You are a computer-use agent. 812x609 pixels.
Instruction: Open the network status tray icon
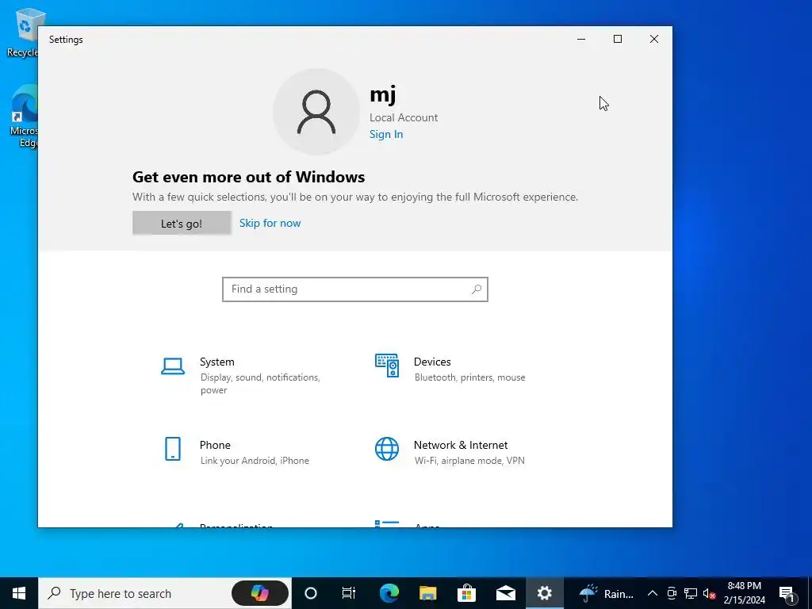pos(691,593)
